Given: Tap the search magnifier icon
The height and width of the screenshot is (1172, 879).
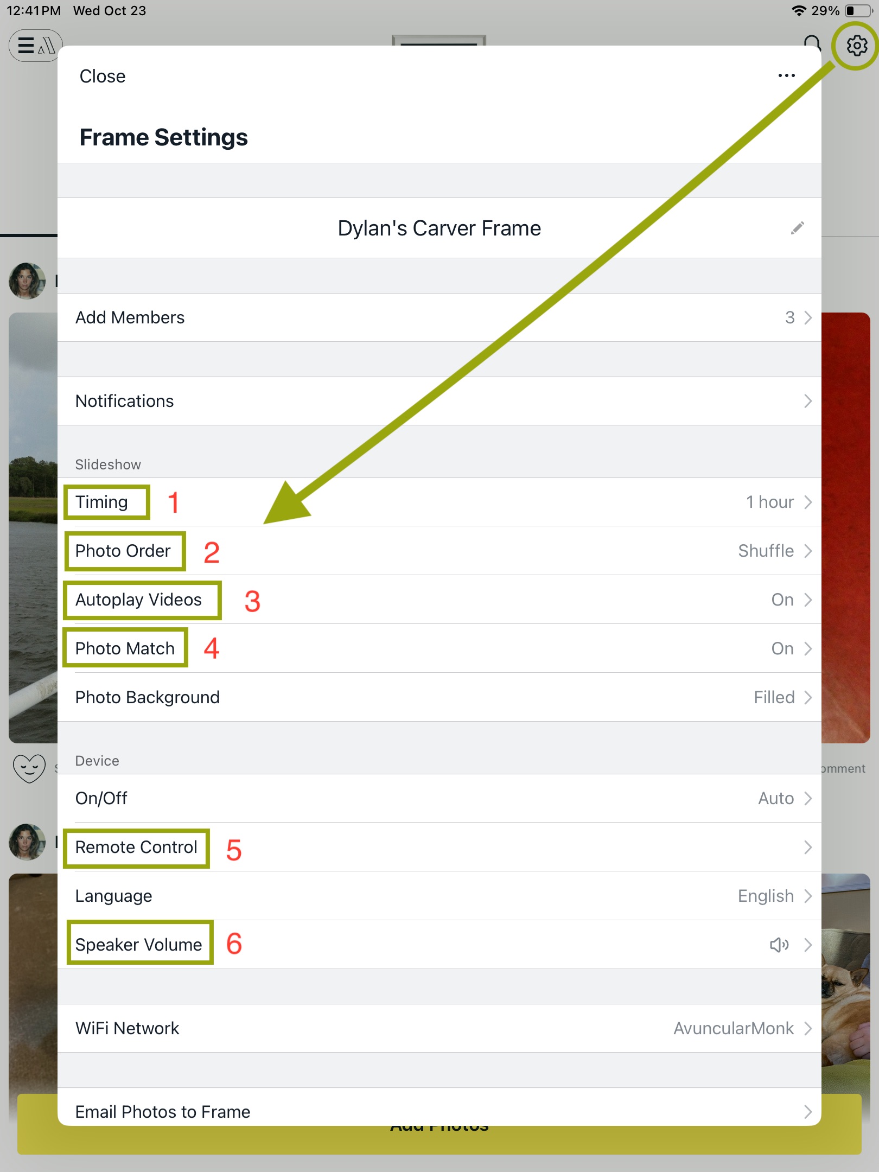Looking at the screenshot, I should 812,43.
